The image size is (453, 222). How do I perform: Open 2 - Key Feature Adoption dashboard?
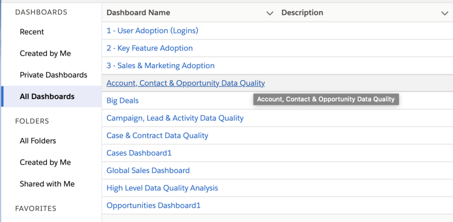pos(150,48)
